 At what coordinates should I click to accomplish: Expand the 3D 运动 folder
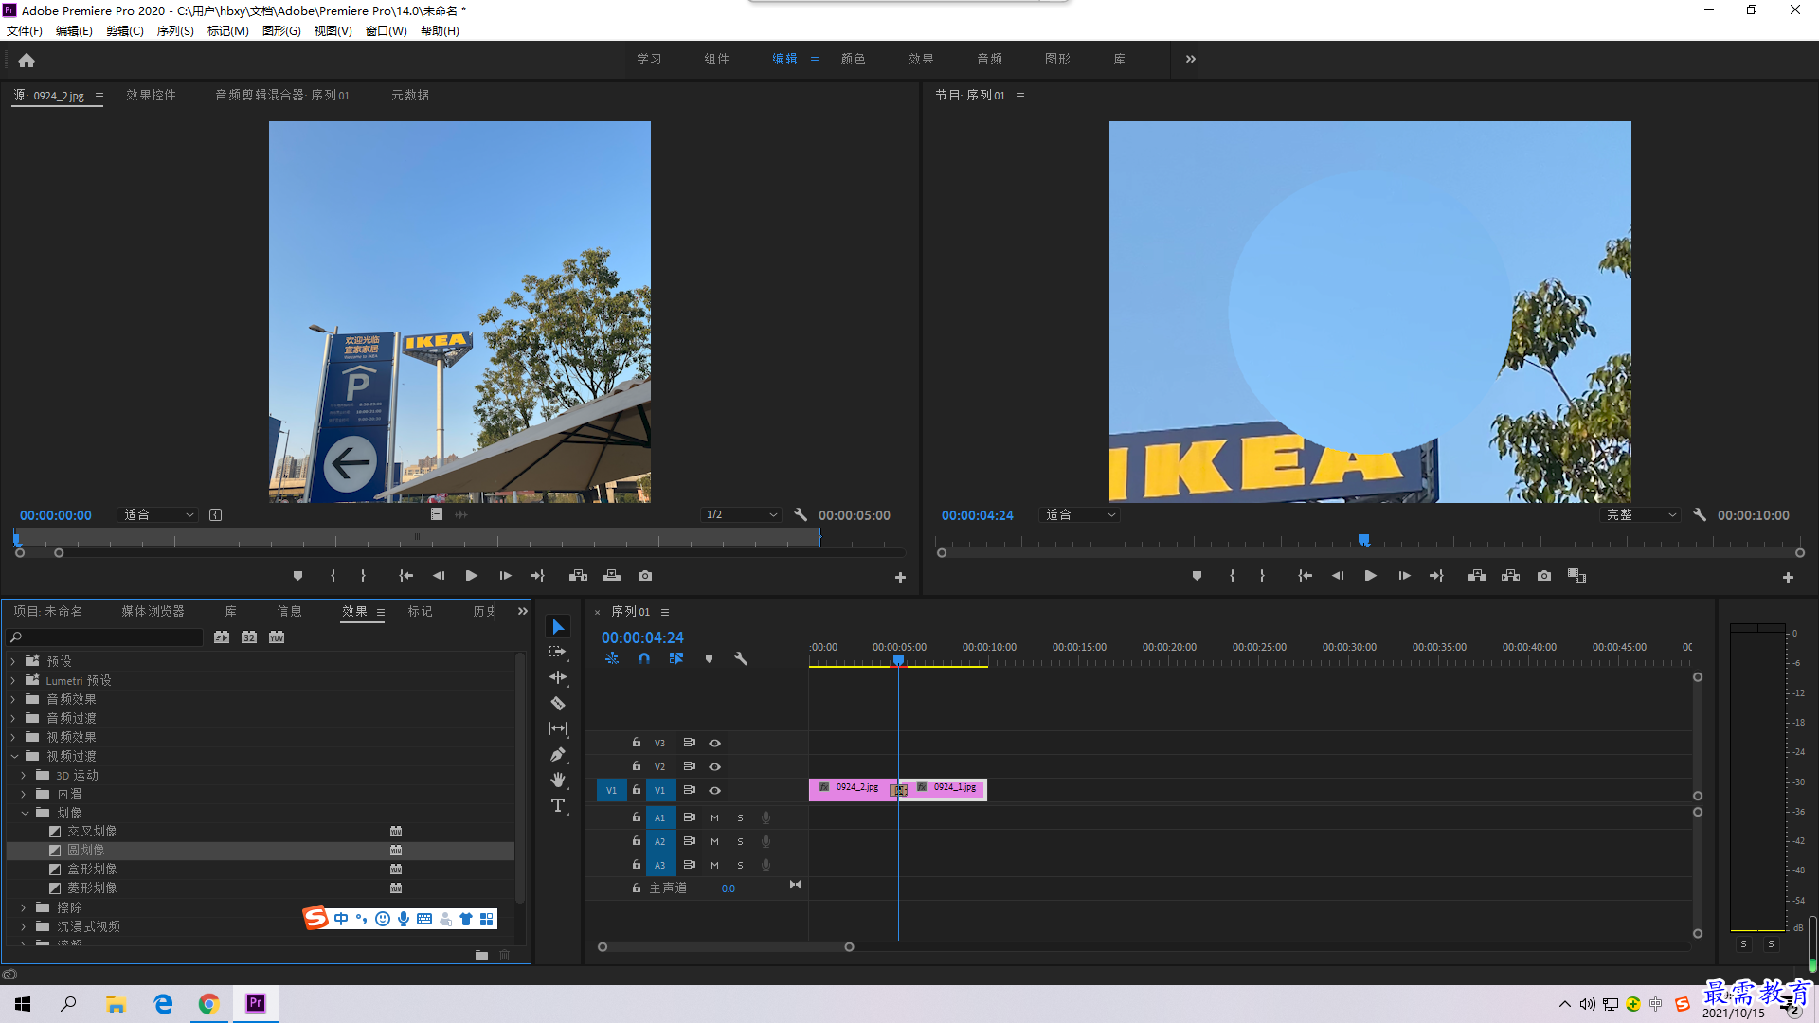[24, 775]
